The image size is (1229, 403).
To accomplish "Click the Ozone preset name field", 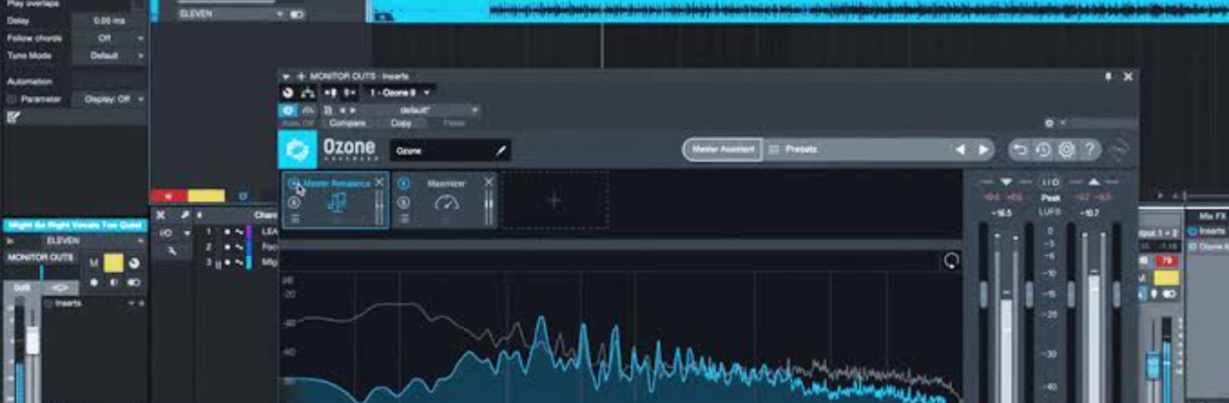I will 450,151.
